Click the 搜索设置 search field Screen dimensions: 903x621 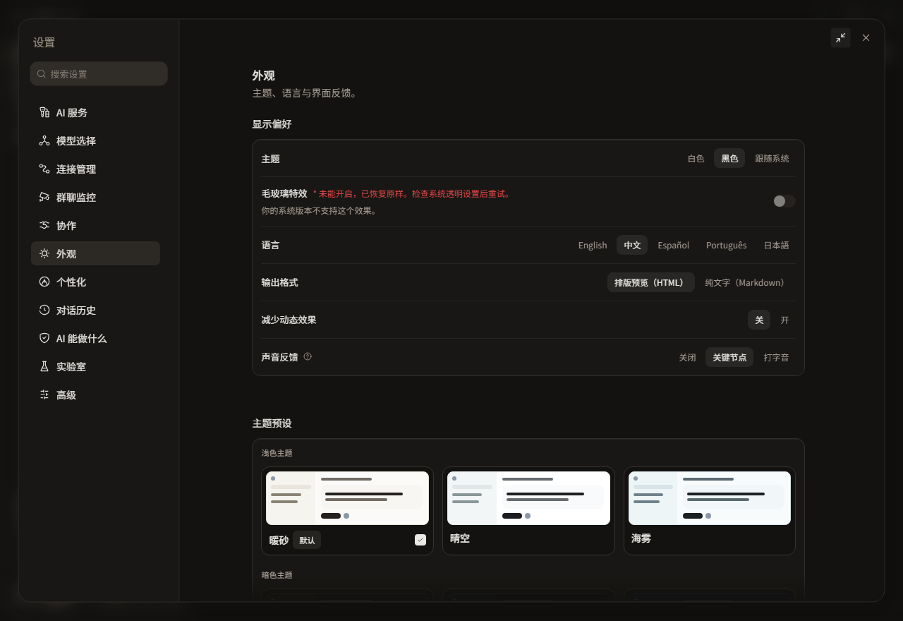point(99,74)
